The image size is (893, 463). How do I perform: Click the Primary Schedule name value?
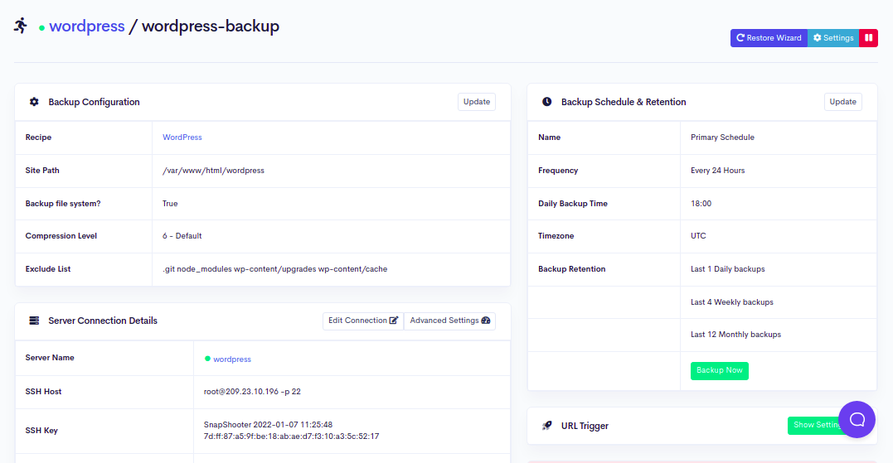tap(723, 137)
